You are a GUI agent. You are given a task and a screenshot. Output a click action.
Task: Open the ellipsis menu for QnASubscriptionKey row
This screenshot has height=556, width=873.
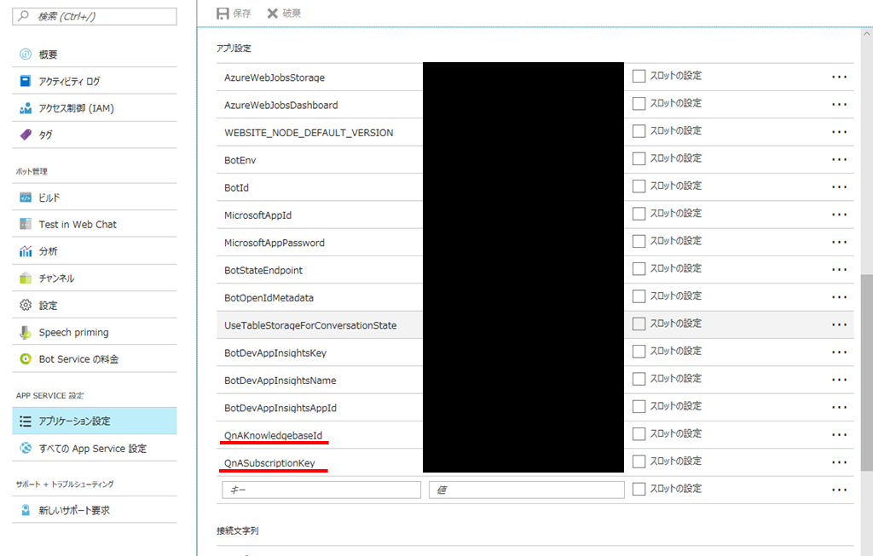pos(839,462)
